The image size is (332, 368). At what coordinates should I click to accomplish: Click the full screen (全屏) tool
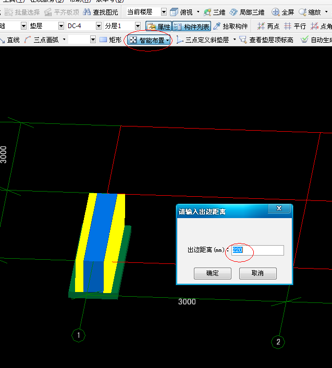point(282,12)
